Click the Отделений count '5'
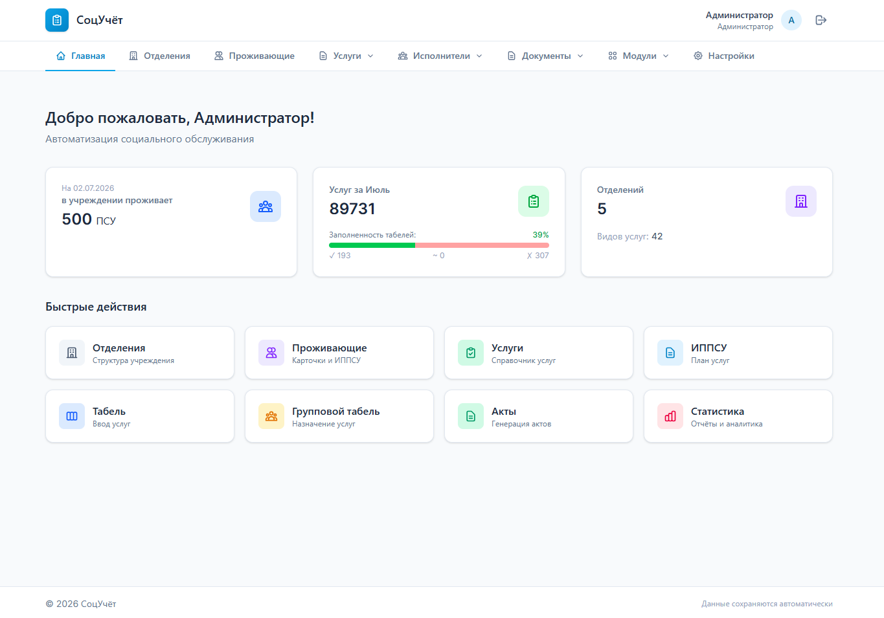Image resolution: width=884 pixels, height=618 pixels. 602,208
